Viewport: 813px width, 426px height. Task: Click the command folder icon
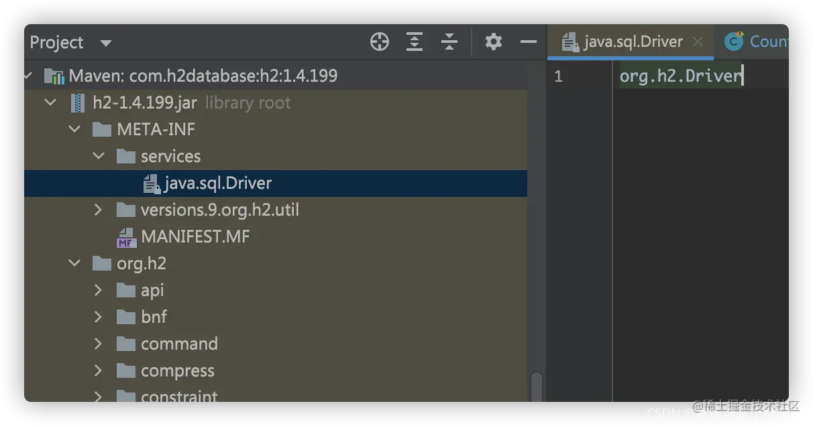(126, 344)
